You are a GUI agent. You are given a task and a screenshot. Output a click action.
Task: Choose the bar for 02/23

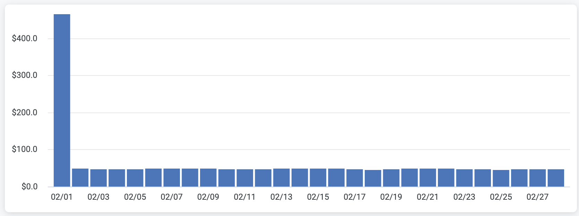464,178
